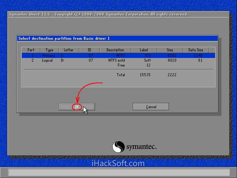Click the bottom status bar
The height and width of the screenshot is (178, 237).
[x=118, y=172]
